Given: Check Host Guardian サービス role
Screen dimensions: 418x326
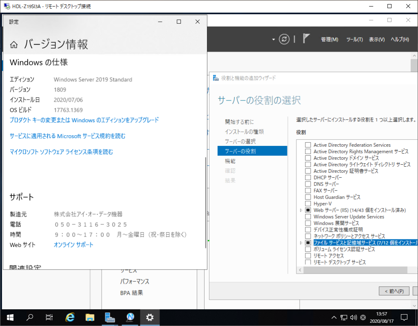Looking at the screenshot, I should pyautogui.click(x=308, y=197).
